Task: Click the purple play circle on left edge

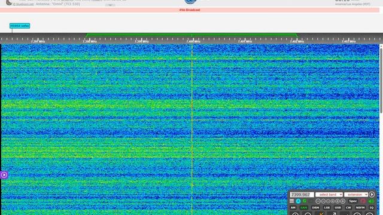Action: 4,175
